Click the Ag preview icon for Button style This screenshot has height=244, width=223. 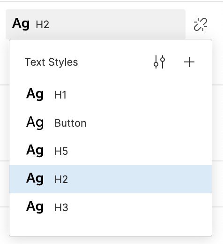pyautogui.click(x=35, y=122)
